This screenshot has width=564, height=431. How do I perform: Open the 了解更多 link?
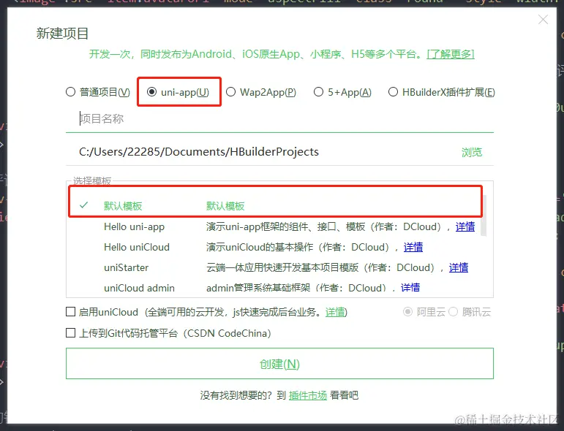(451, 54)
